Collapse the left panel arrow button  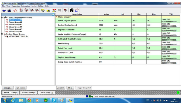[53, 15]
